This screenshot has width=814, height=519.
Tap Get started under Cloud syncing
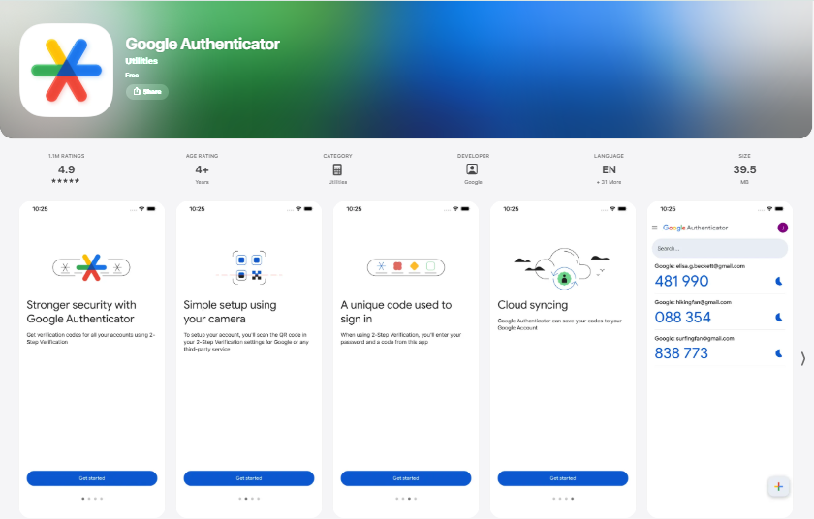pyautogui.click(x=563, y=478)
